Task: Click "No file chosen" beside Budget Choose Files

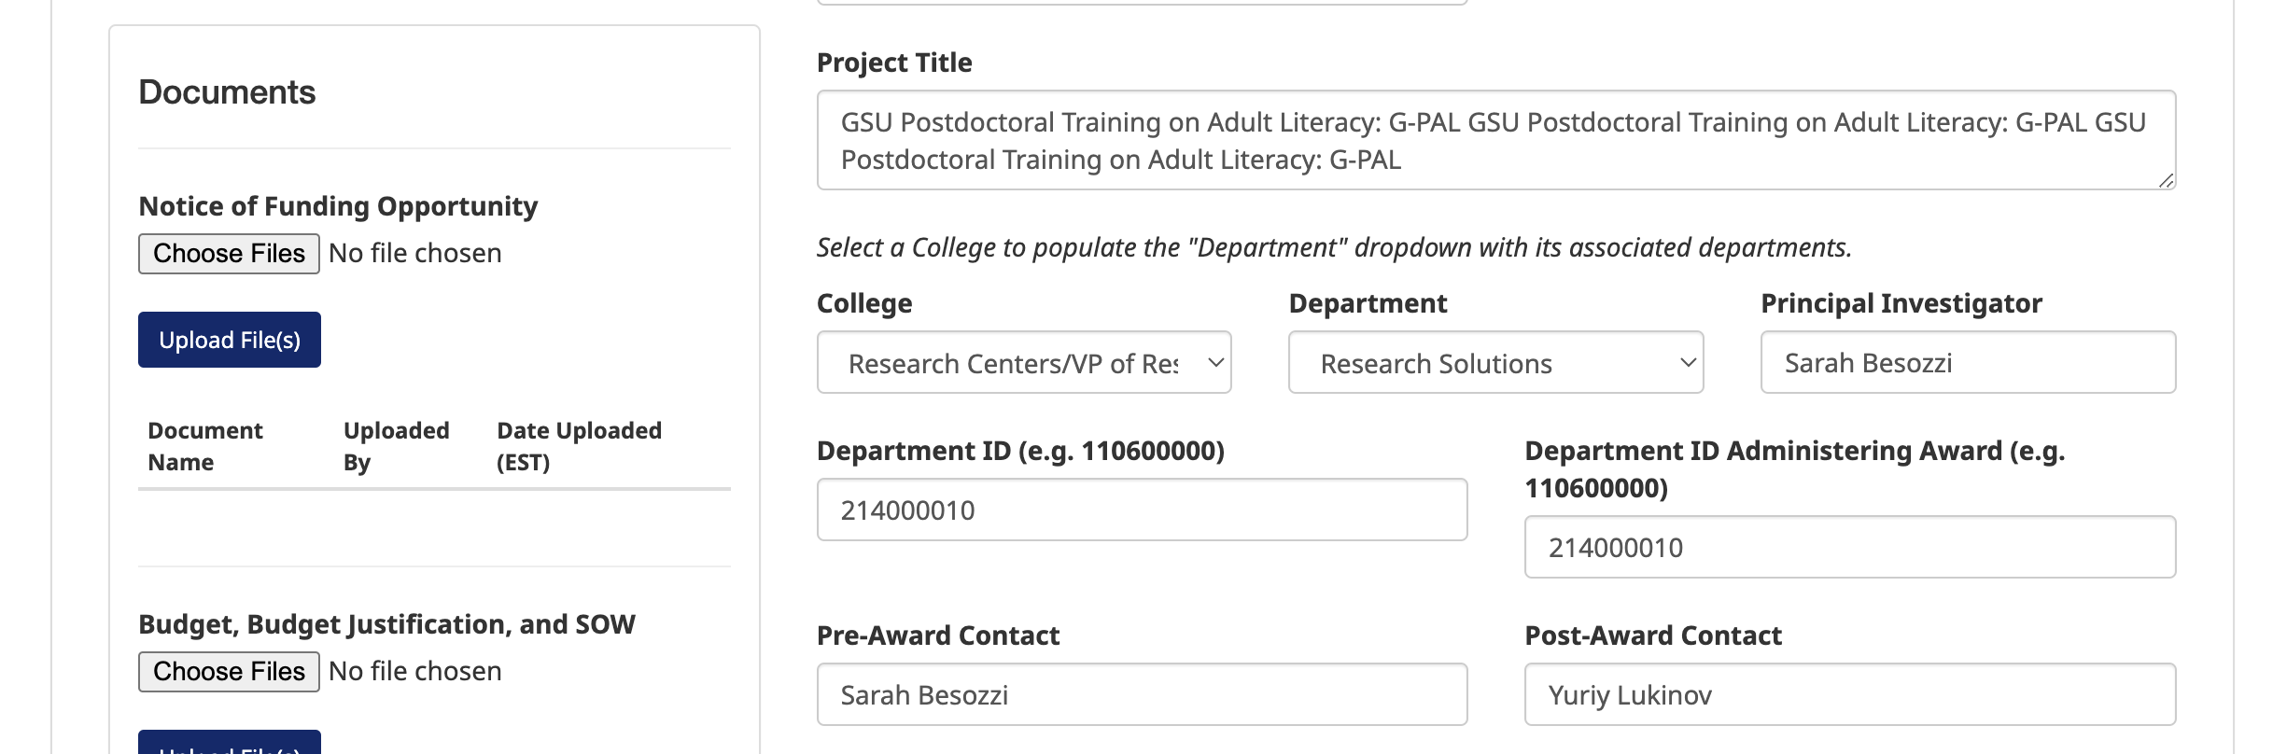Action: pyautogui.click(x=415, y=672)
